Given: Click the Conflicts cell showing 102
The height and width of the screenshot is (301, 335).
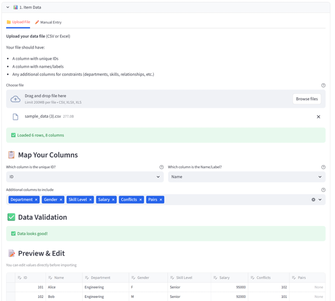Looking at the screenshot, I should coord(269,287).
